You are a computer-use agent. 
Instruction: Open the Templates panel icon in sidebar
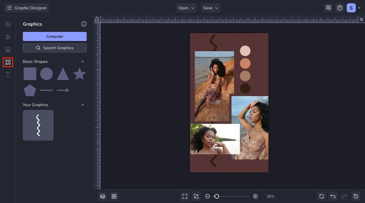[8, 49]
